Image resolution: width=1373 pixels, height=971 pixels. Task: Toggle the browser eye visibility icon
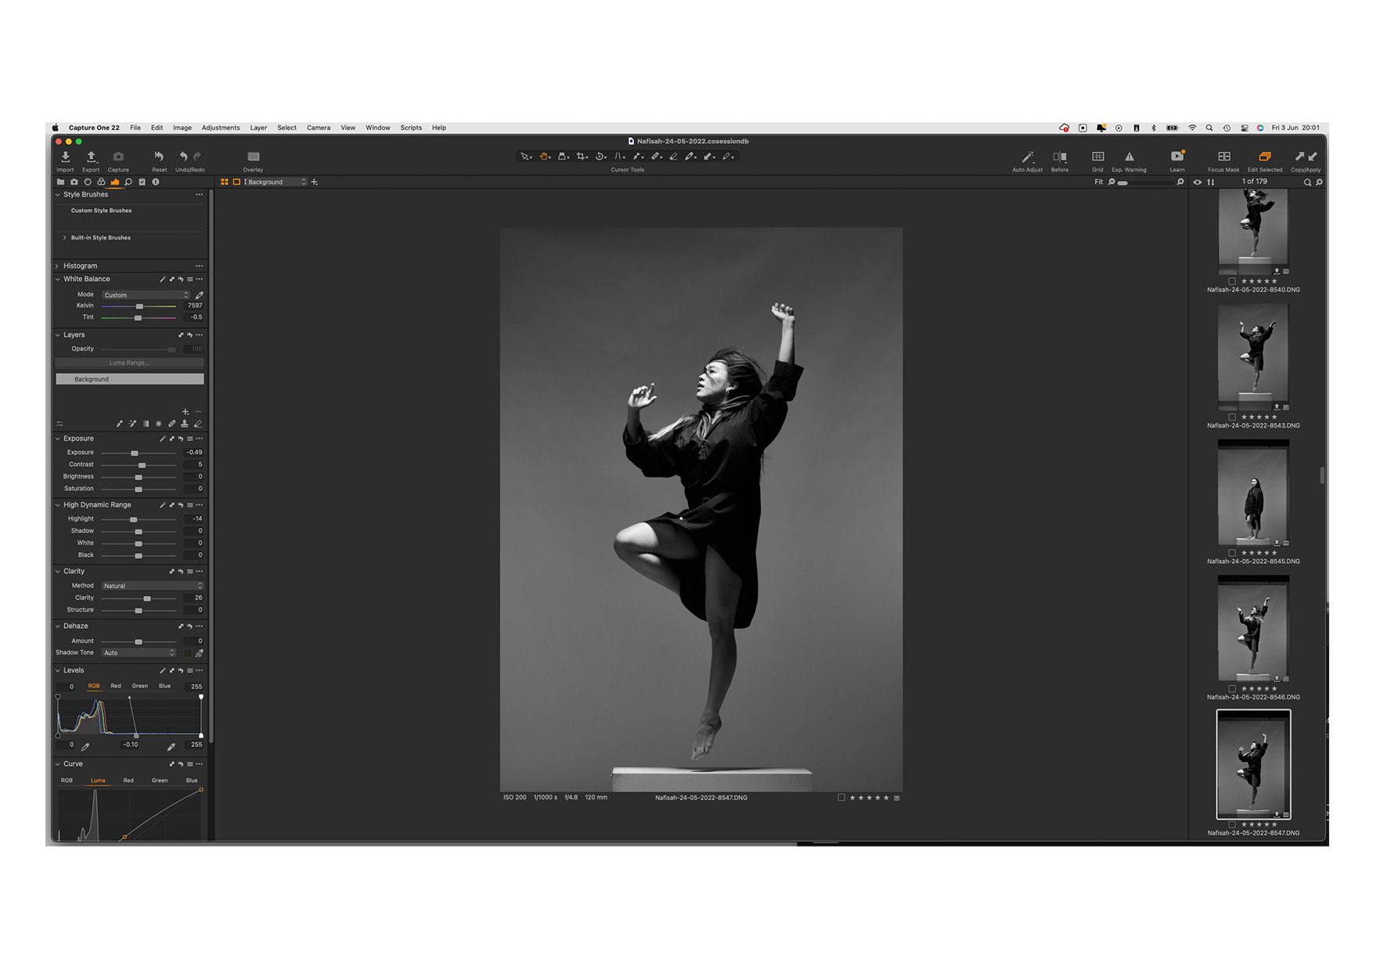coord(1197,182)
